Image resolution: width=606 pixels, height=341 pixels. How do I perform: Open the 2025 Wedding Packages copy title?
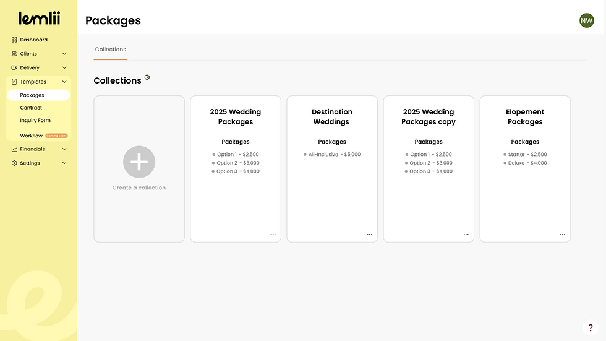(x=428, y=117)
